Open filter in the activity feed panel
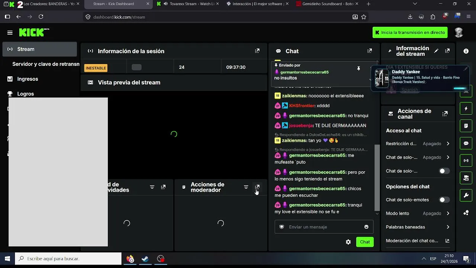This screenshot has height=268, width=476. (152, 187)
